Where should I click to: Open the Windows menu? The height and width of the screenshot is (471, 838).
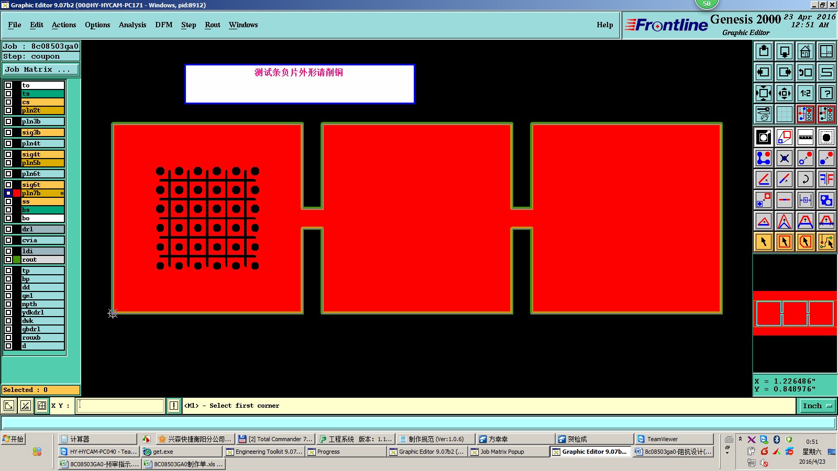[x=243, y=25]
